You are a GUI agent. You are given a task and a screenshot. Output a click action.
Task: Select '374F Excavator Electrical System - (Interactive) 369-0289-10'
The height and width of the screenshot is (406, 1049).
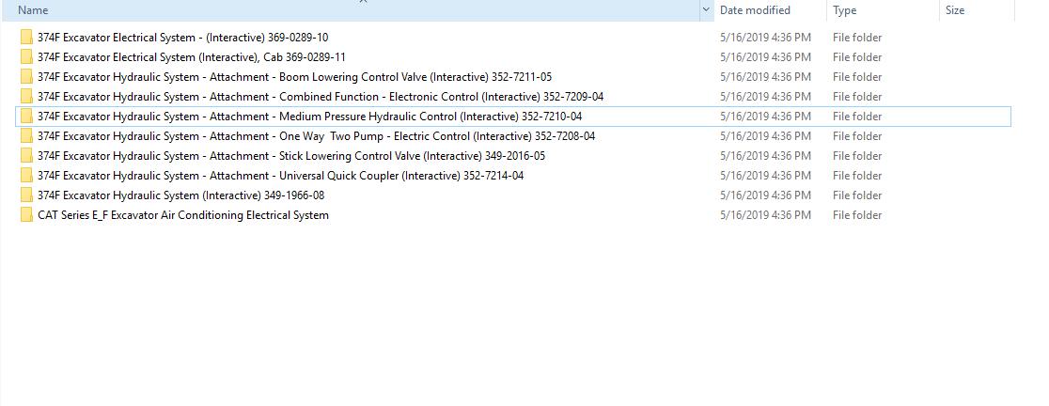(182, 38)
